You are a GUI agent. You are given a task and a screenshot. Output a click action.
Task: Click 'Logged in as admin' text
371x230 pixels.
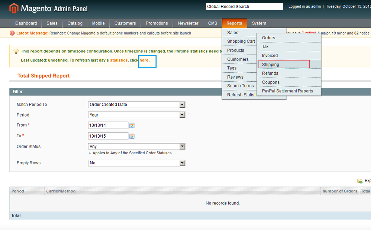[304, 6]
